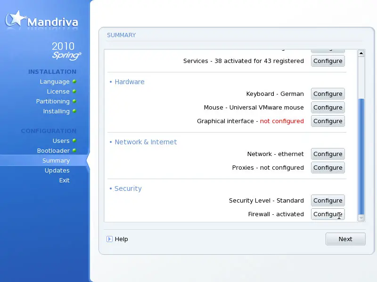The width and height of the screenshot is (377, 282).
Task: Click the Next button
Action: (x=345, y=239)
